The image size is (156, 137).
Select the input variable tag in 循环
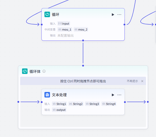click(63, 24)
